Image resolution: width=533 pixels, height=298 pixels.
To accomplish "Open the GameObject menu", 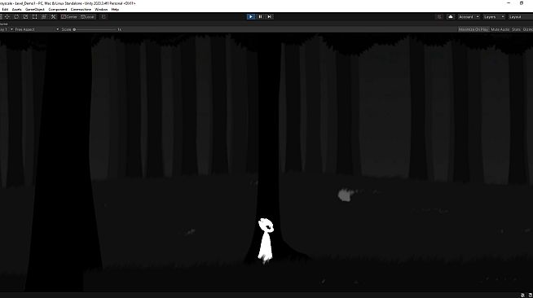I will pyautogui.click(x=35, y=10).
